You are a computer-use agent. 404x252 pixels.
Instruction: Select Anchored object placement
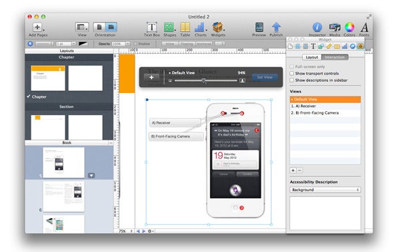pyautogui.click(x=204, y=44)
